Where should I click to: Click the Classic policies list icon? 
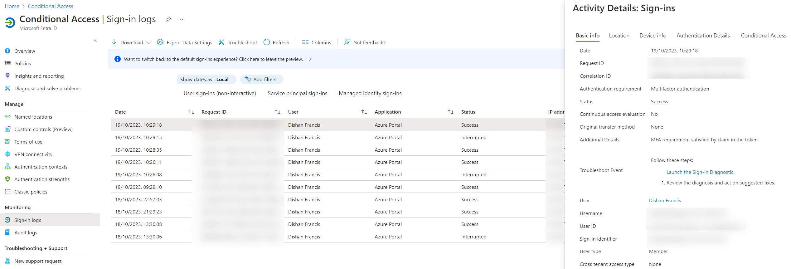pos(7,192)
